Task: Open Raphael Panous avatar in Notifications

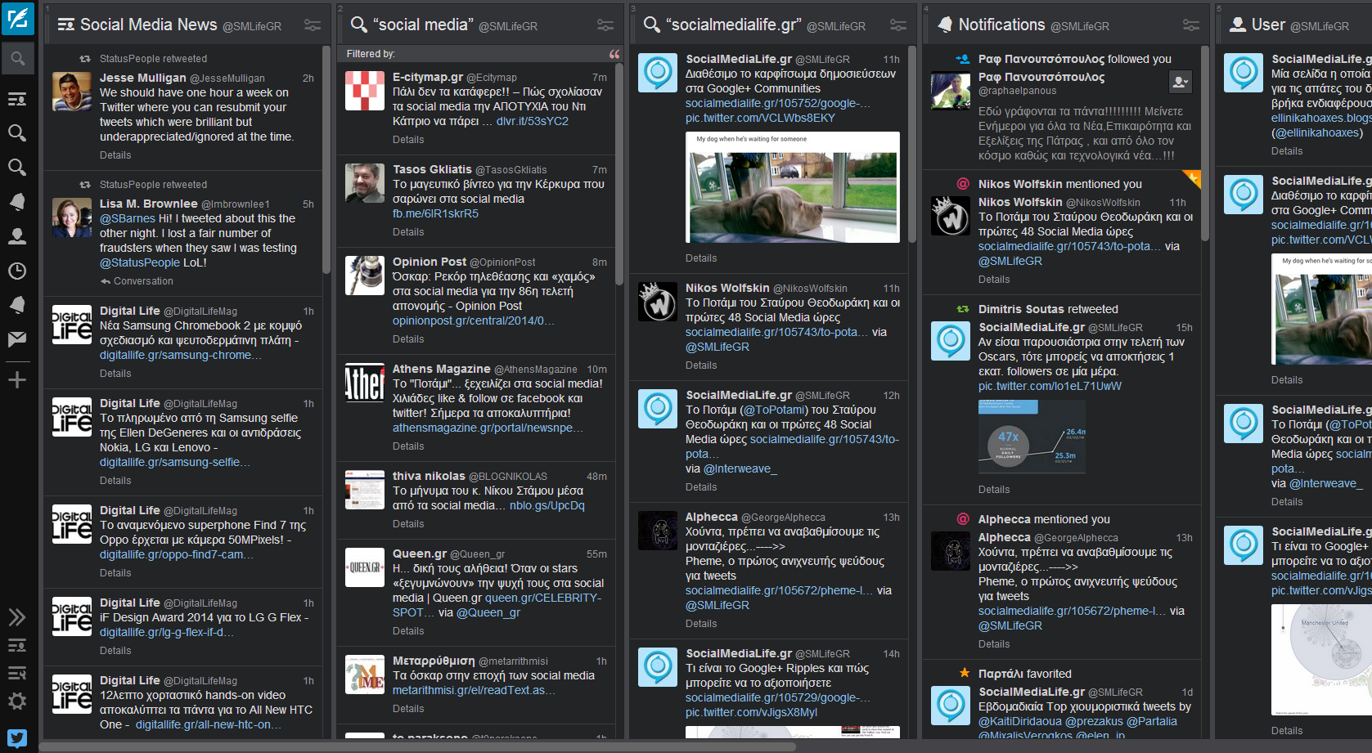Action: [951, 90]
